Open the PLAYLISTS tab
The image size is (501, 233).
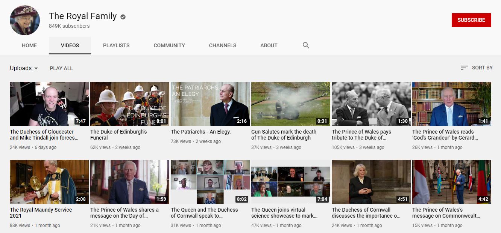pos(116,45)
